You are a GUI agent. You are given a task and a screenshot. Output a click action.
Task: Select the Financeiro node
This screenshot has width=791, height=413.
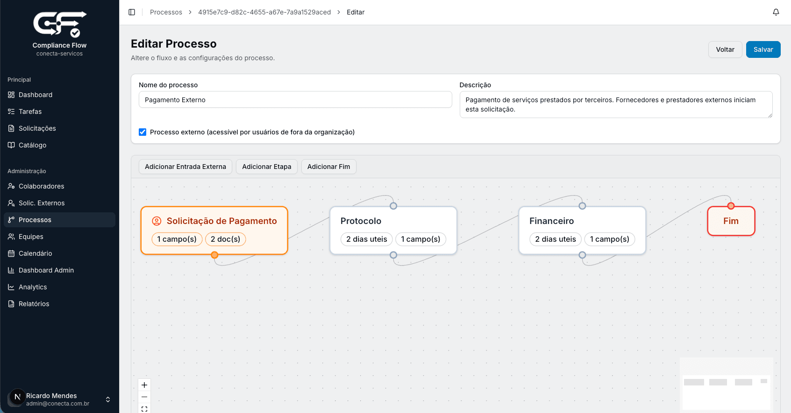[x=582, y=231]
